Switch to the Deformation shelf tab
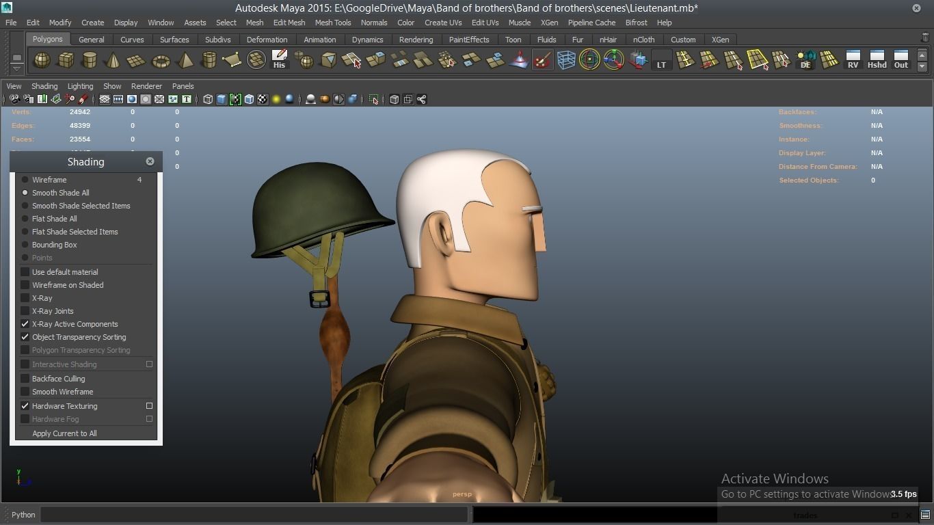Image resolution: width=934 pixels, height=525 pixels. pyautogui.click(x=267, y=40)
